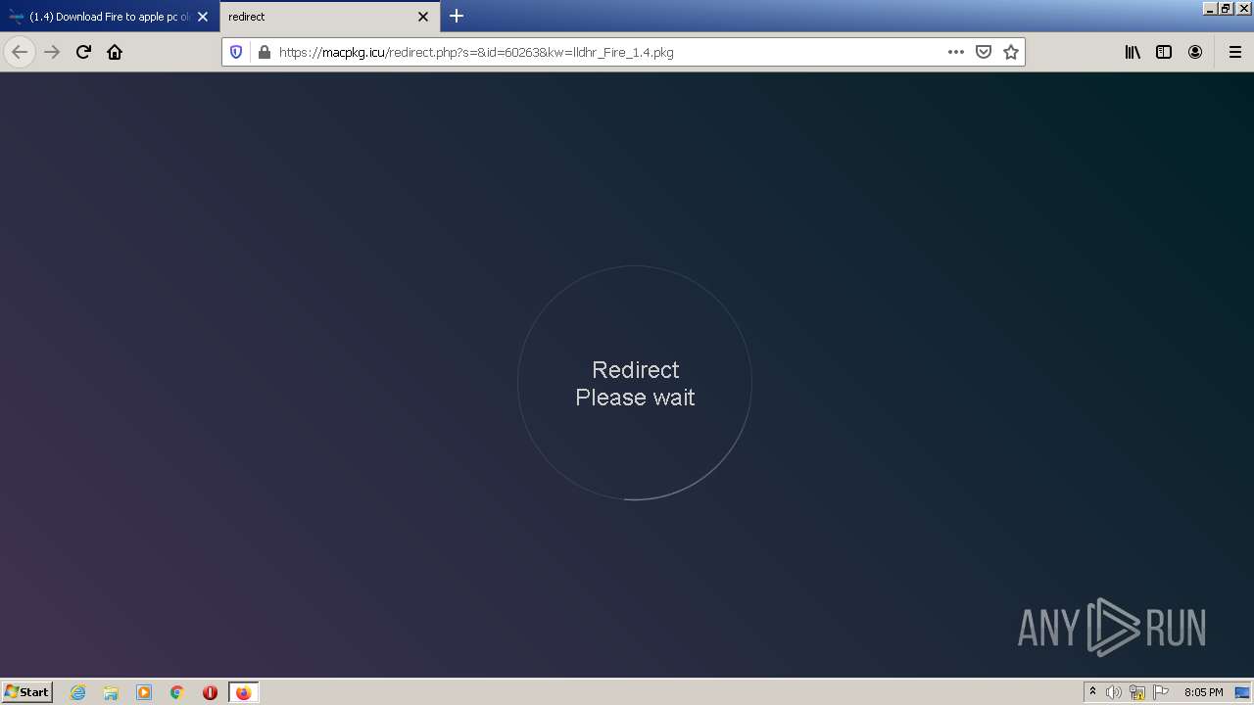
Task: View site security padlock details
Action: pyautogui.click(x=264, y=52)
